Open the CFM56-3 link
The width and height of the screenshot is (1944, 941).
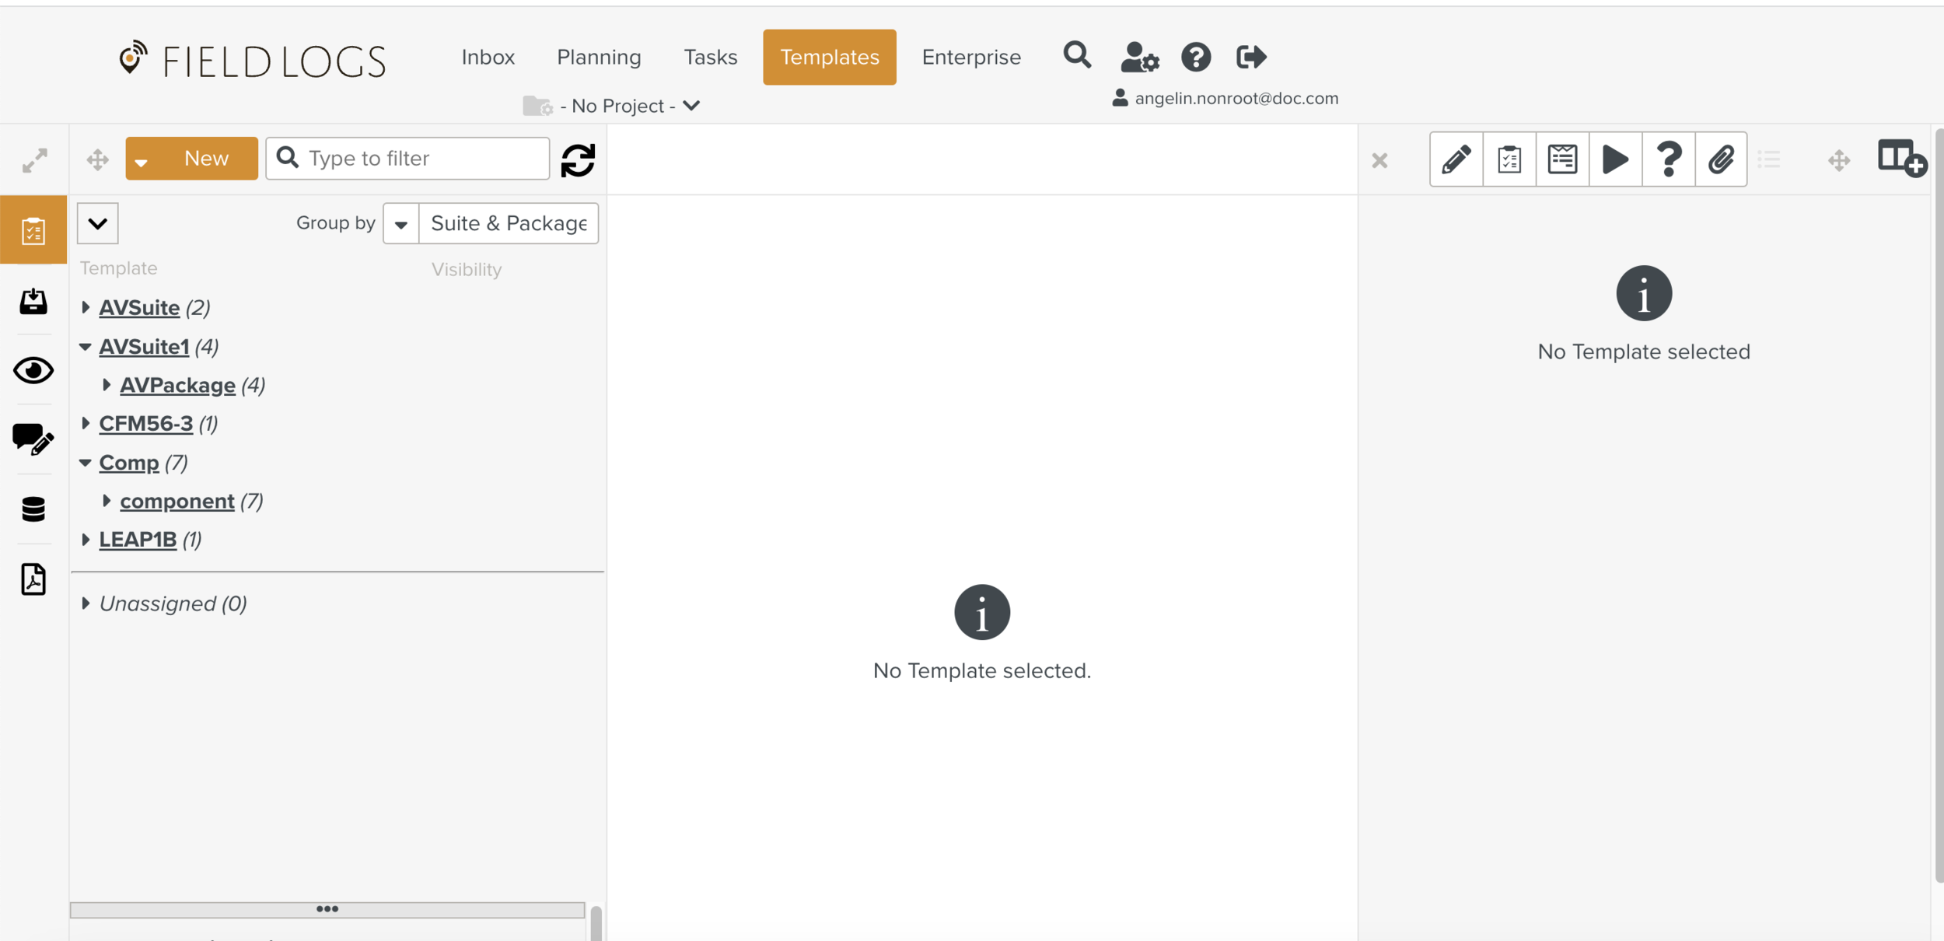click(146, 424)
